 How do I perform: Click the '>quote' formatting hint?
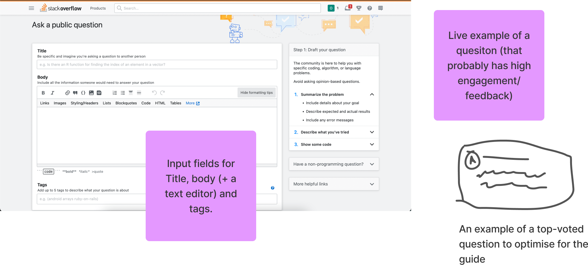pyautogui.click(x=97, y=171)
